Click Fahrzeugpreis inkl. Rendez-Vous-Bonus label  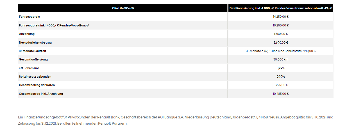click(54, 25)
